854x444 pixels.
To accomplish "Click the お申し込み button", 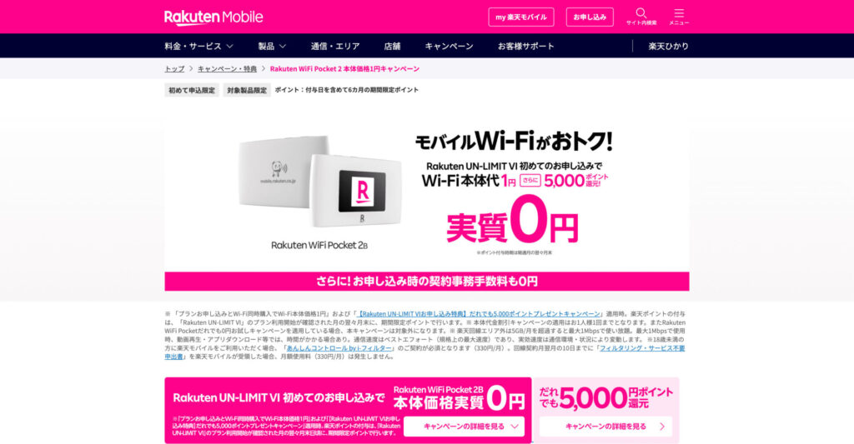I will (x=590, y=17).
